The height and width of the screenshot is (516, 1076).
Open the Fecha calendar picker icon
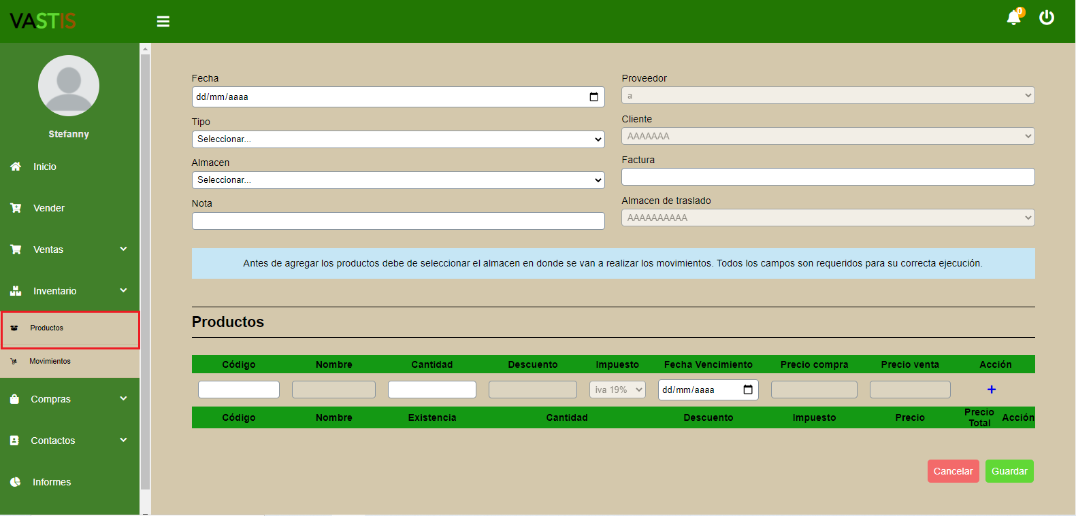tap(593, 97)
